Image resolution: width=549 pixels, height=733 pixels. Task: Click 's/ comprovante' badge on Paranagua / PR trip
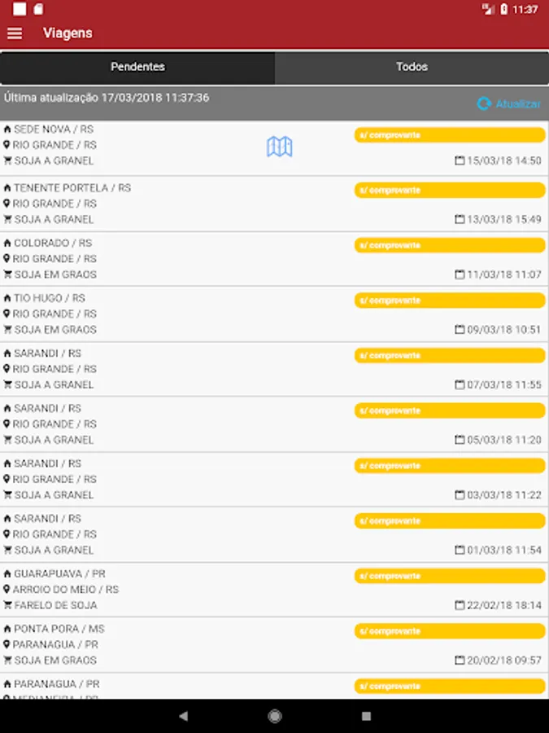pyautogui.click(x=450, y=687)
